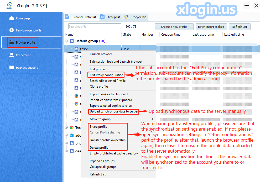Sort by the Last used time column header

207,34
